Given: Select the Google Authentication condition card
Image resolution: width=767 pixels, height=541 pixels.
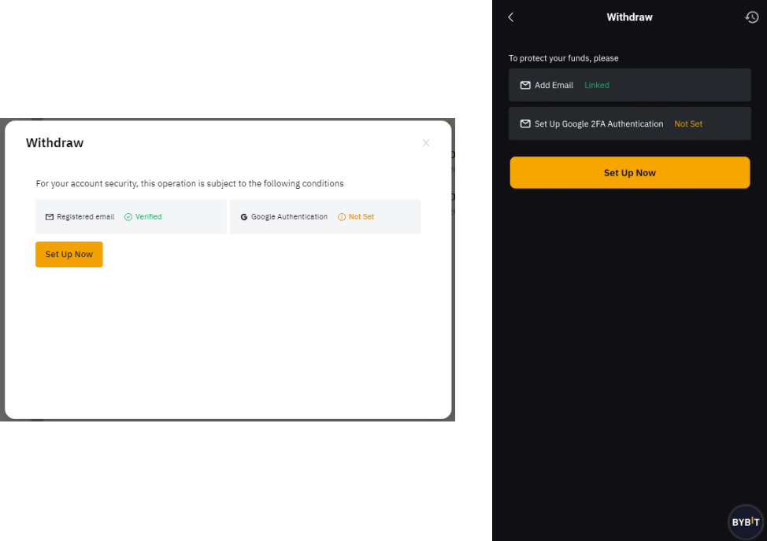Looking at the screenshot, I should coord(325,217).
